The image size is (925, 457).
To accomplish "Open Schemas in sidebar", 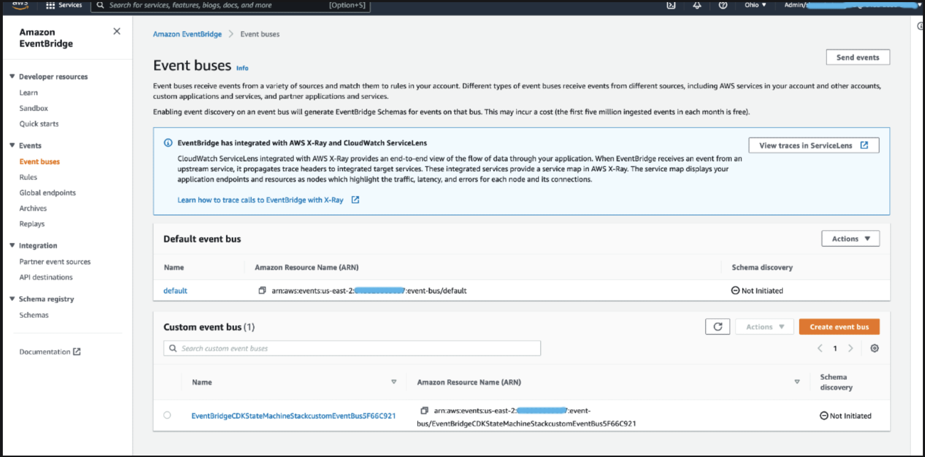I will click(34, 314).
